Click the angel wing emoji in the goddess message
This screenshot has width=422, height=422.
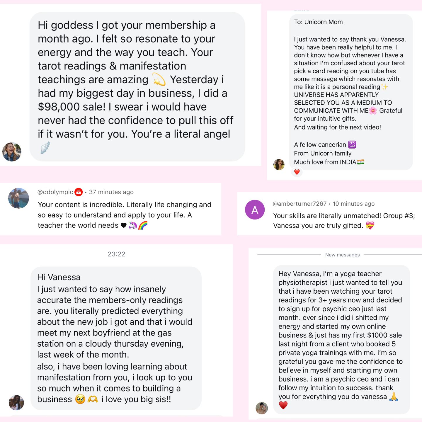pos(45,147)
